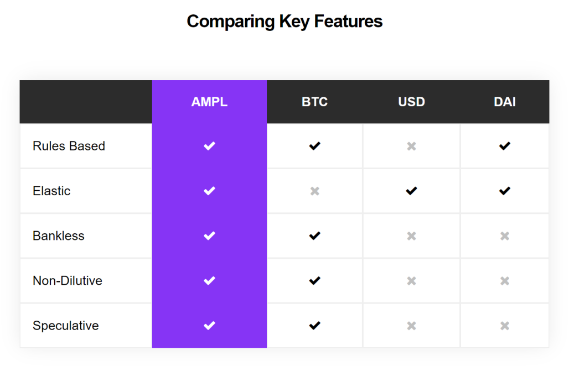The image size is (569, 366).
Task: Click the Non-Dilutive row label
Action: tap(67, 280)
